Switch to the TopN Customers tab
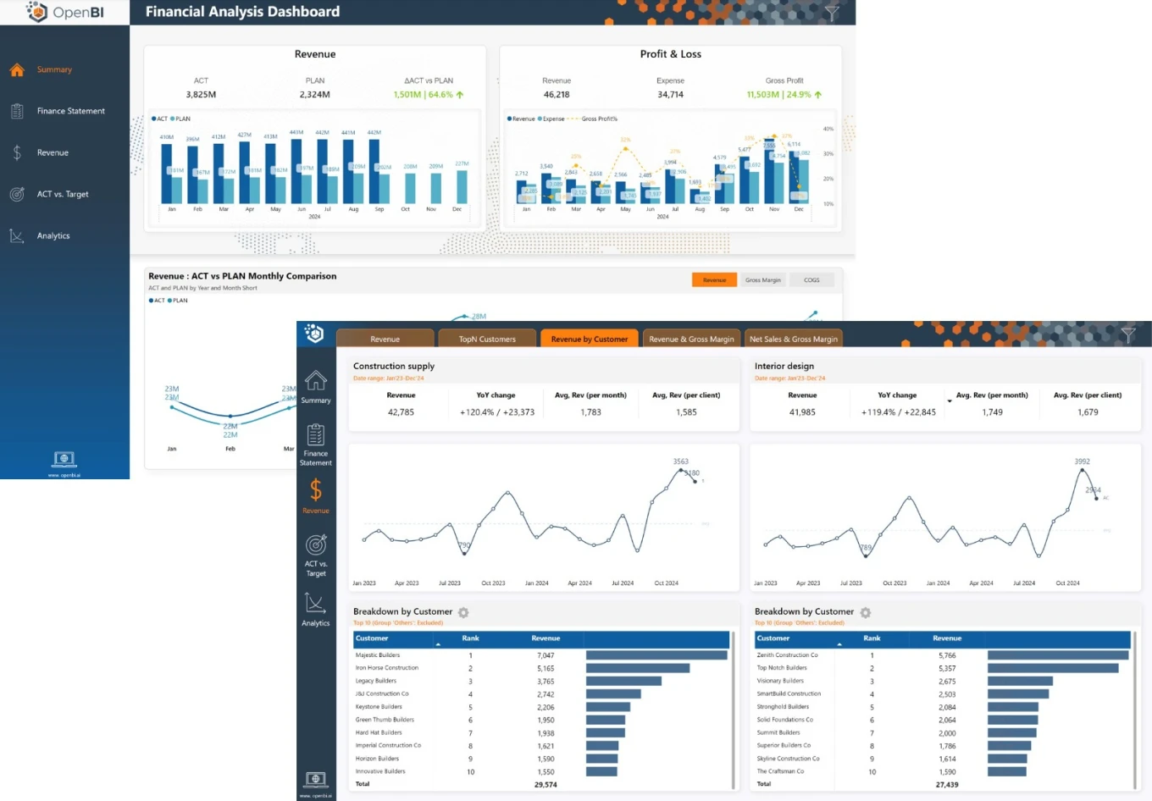Image resolution: width=1152 pixels, height=801 pixels. point(487,339)
